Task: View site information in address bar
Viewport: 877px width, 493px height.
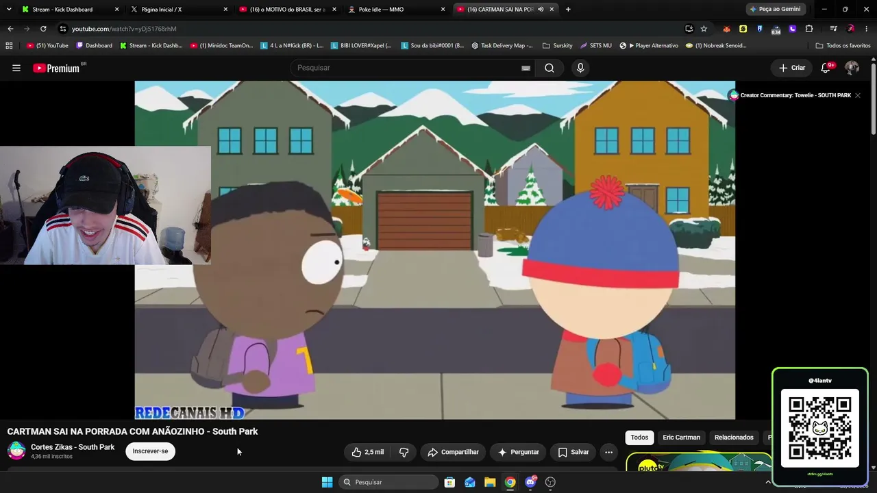Action: 62,29
